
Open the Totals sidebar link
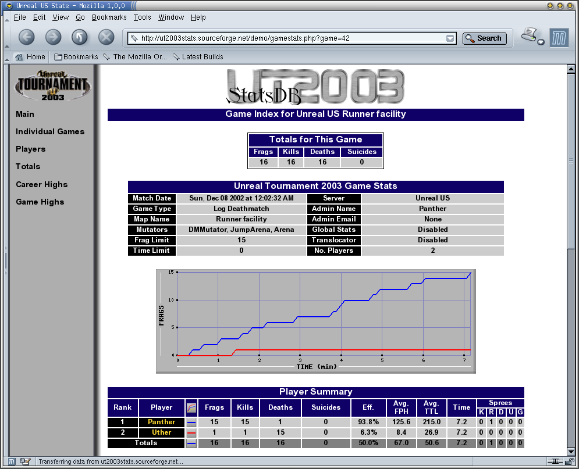28,166
